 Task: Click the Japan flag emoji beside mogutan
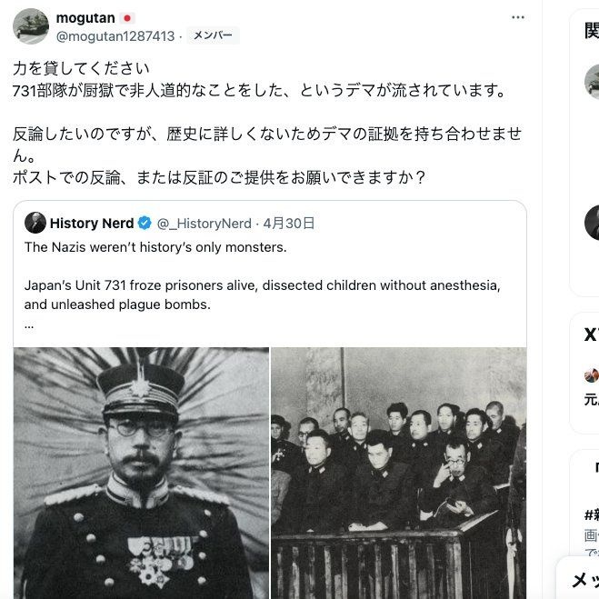tap(127, 18)
